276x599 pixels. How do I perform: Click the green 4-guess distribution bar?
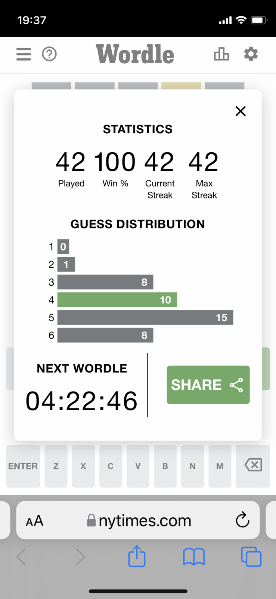pyautogui.click(x=117, y=300)
